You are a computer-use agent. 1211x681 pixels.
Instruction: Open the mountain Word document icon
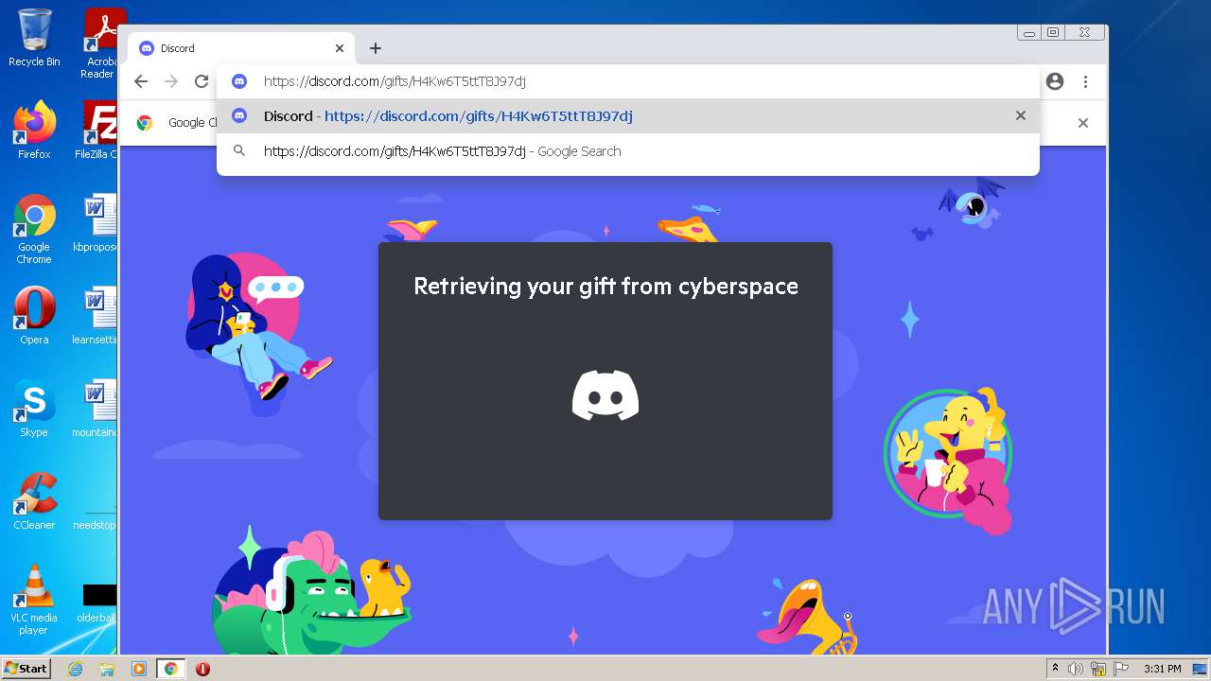tap(98, 409)
